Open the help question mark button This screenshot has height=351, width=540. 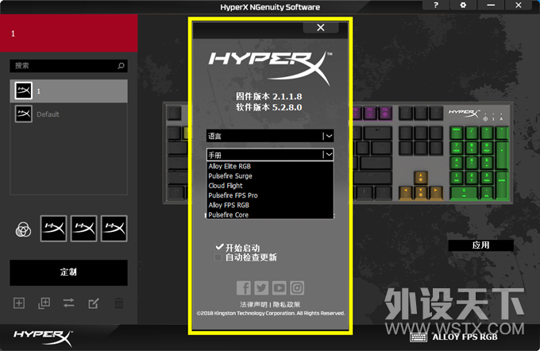tap(436, 6)
